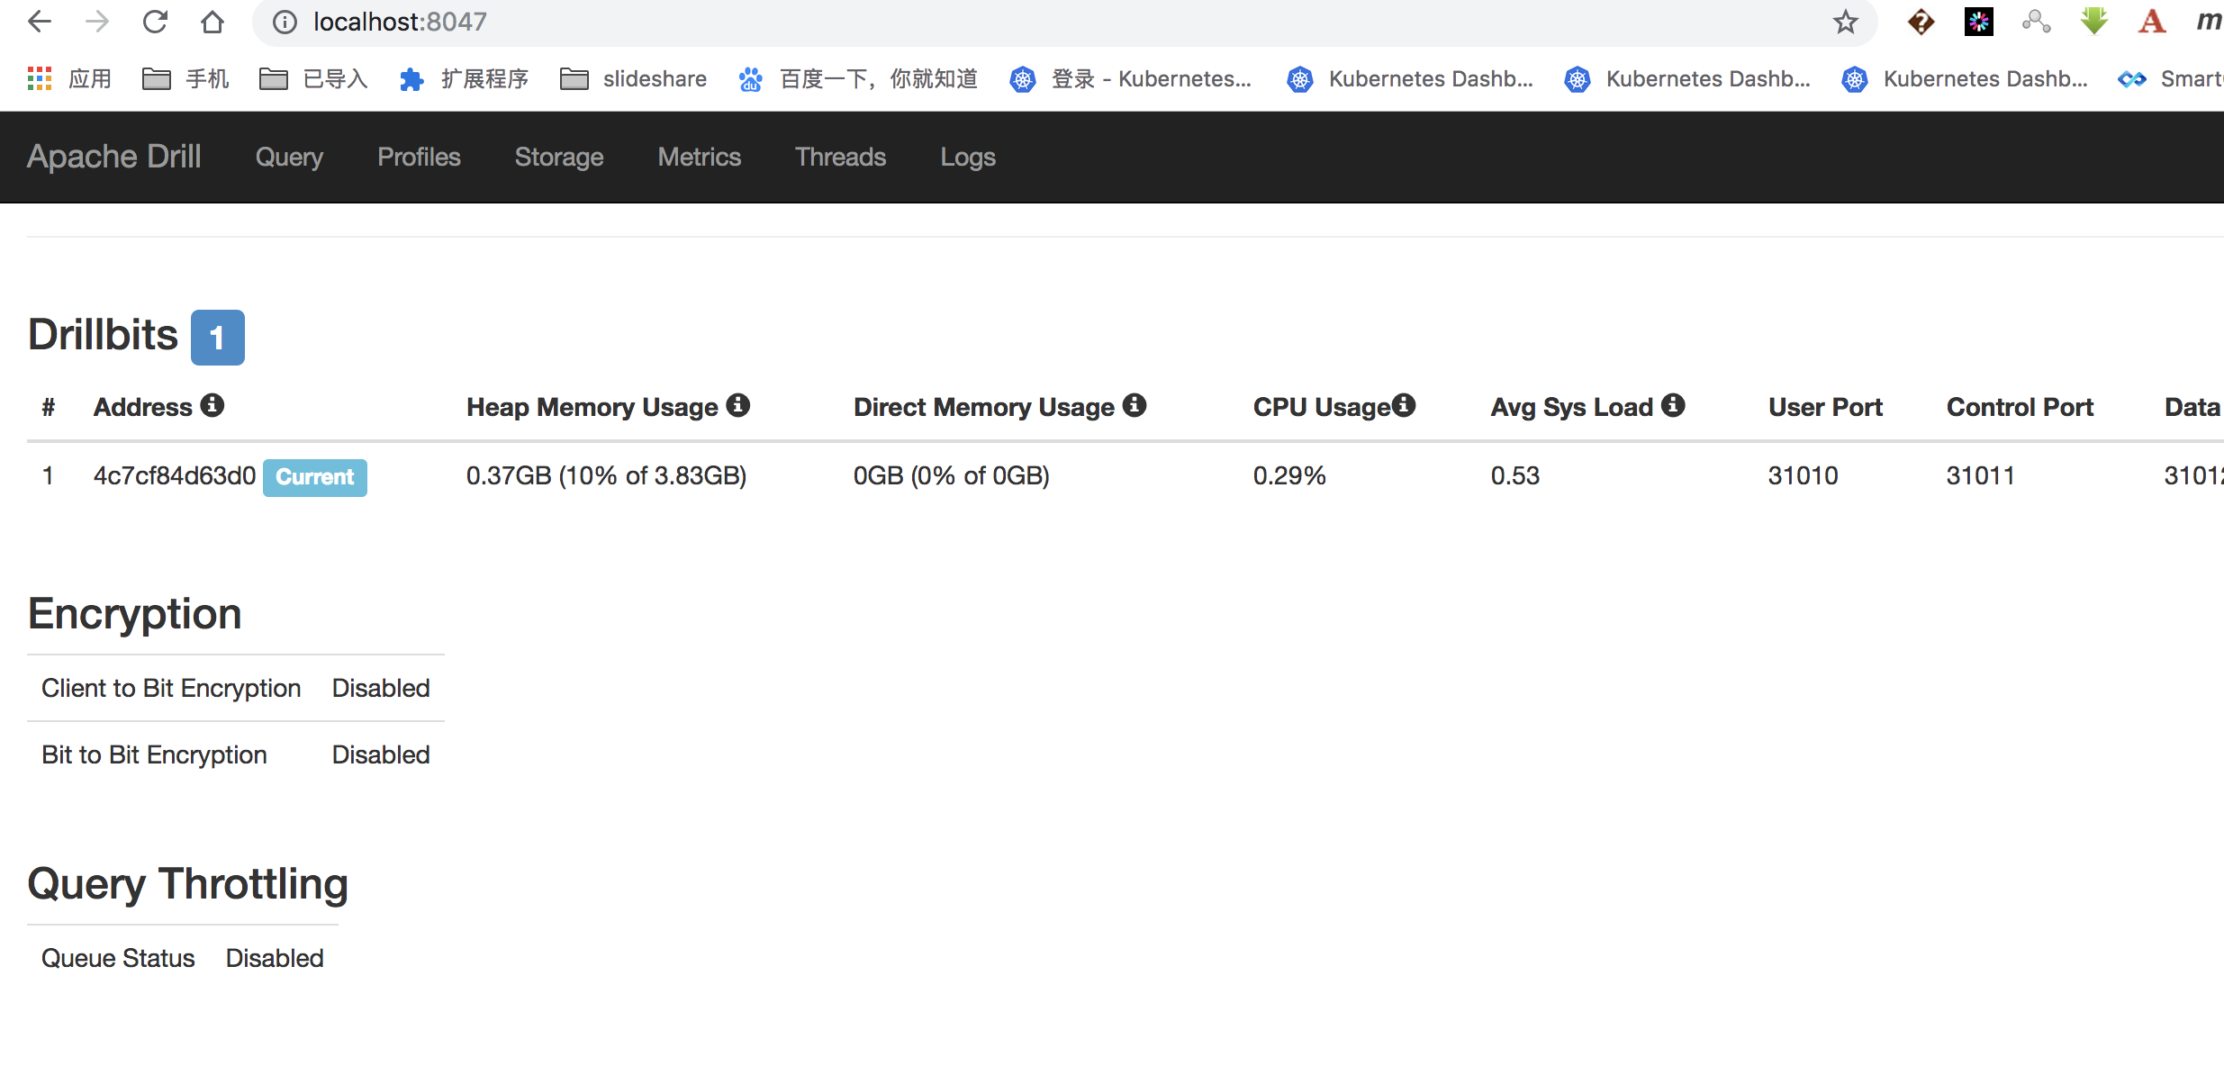
Task: Open the Threads page
Action: pyautogui.click(x=841, y=157)
